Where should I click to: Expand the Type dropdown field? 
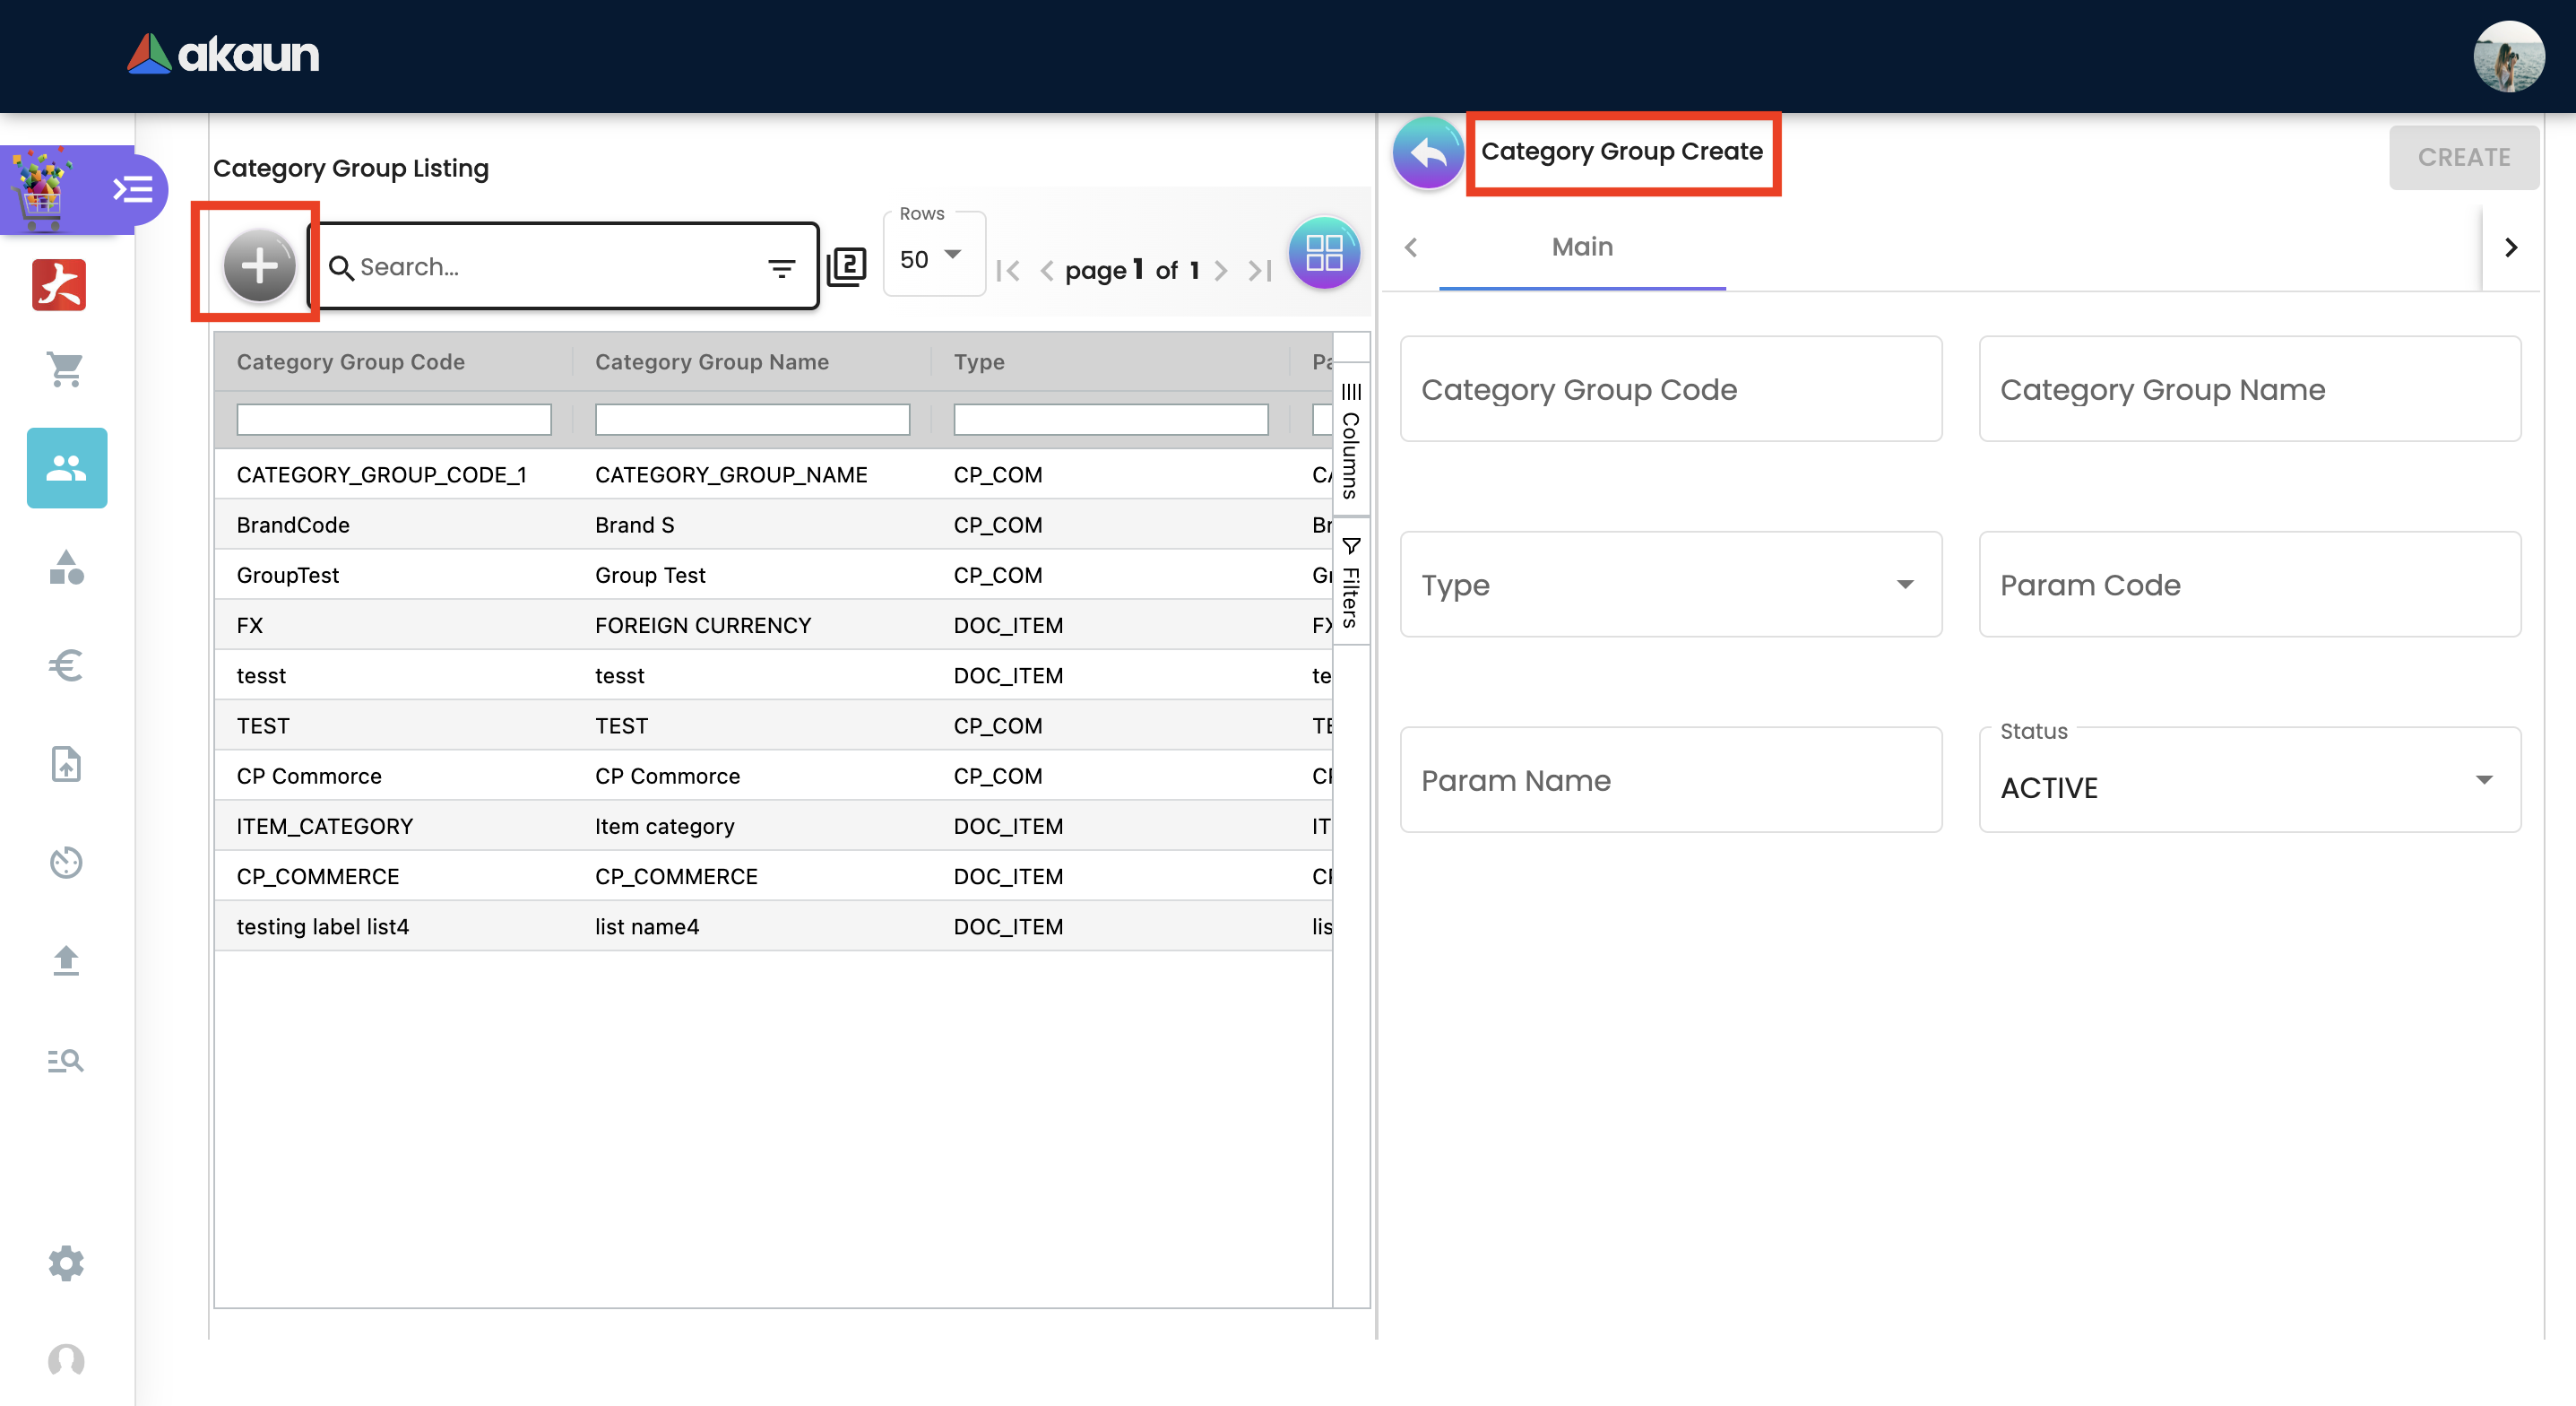coord(1670,585)
